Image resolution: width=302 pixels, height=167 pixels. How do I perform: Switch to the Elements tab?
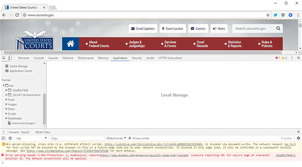[24, 58]
